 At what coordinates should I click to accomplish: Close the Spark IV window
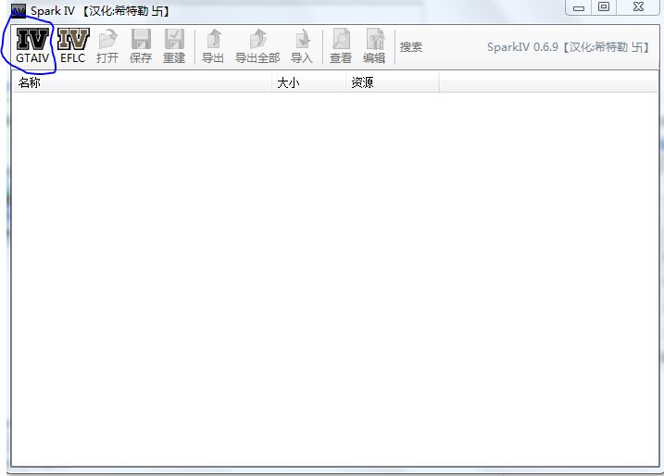tap(638, 7)
